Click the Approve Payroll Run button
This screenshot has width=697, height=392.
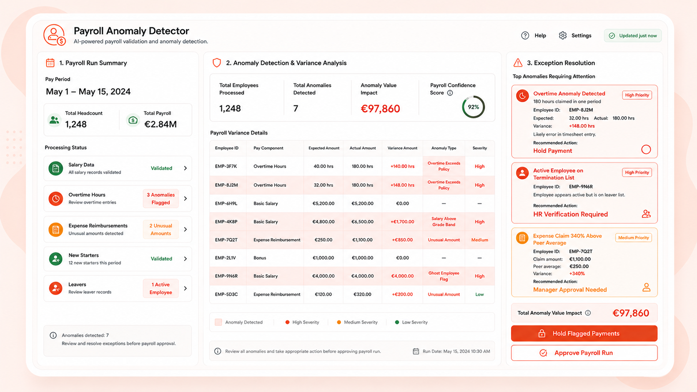tap(584, 353)
